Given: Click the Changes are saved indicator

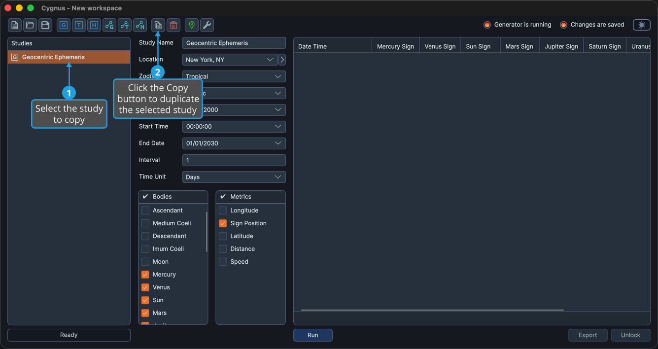Looking at the screenshot, I should pos(592,25).
